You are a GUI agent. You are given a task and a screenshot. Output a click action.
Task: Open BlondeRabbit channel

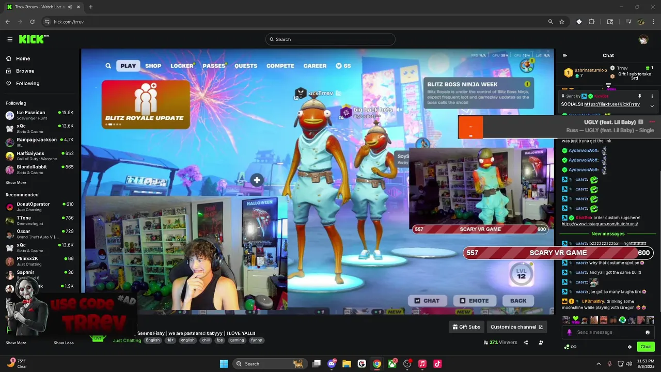point(40,169)
